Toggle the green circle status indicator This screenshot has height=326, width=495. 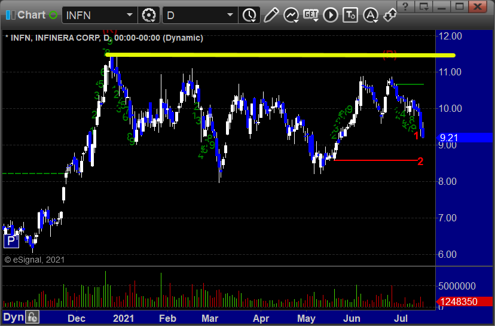53,15
